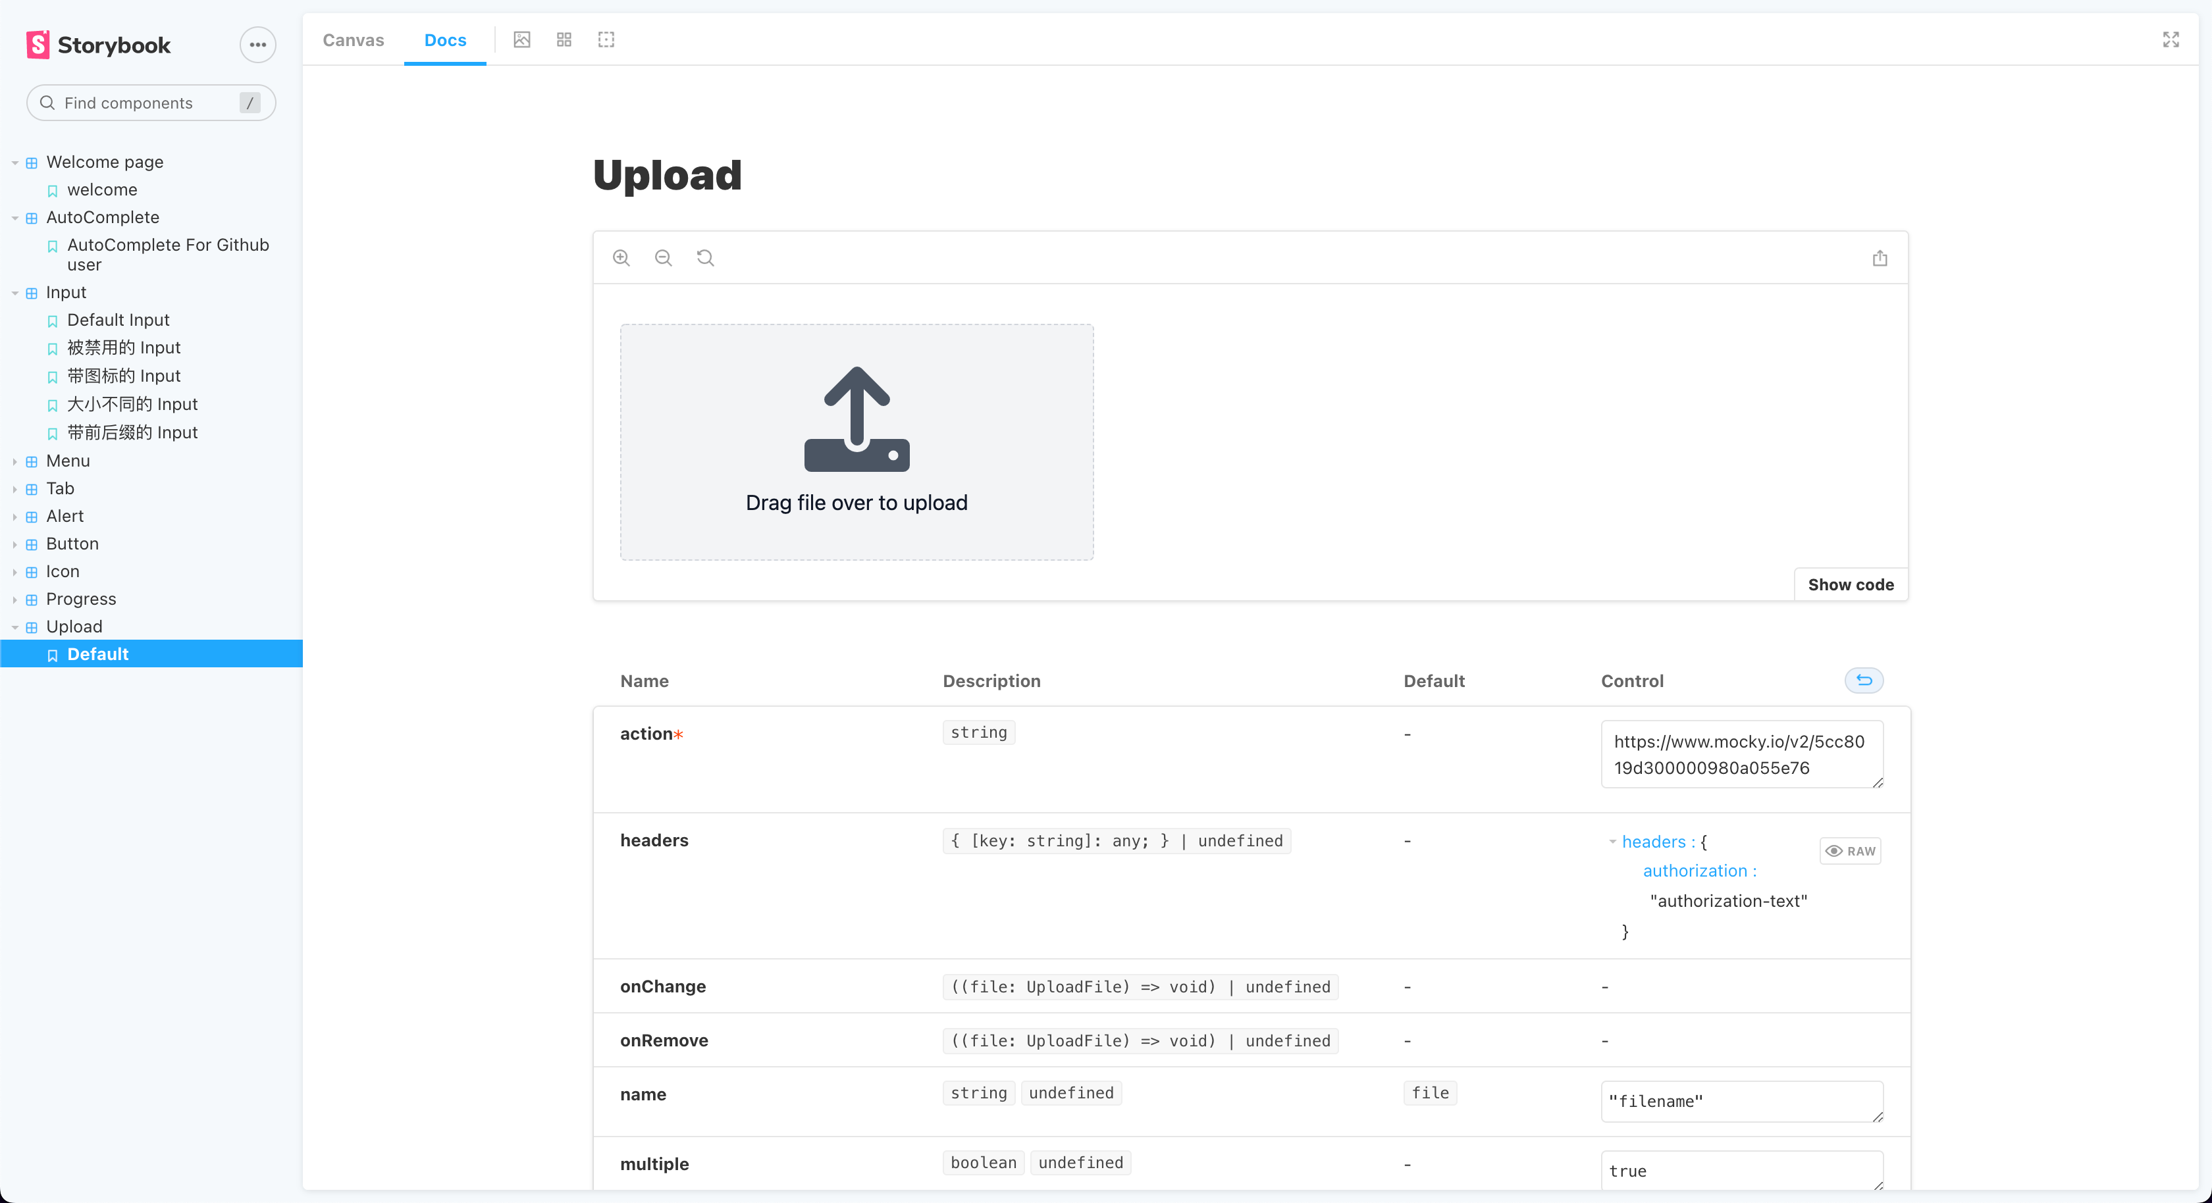
Task: Expand the Button component group
Action: pyautogui.click(x=72, y=544)
